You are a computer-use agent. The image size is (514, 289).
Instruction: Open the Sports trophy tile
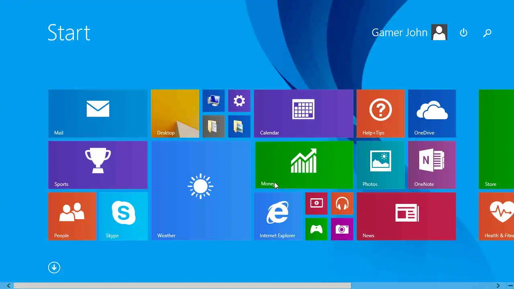pyautogui.click(x=98, y=165)
